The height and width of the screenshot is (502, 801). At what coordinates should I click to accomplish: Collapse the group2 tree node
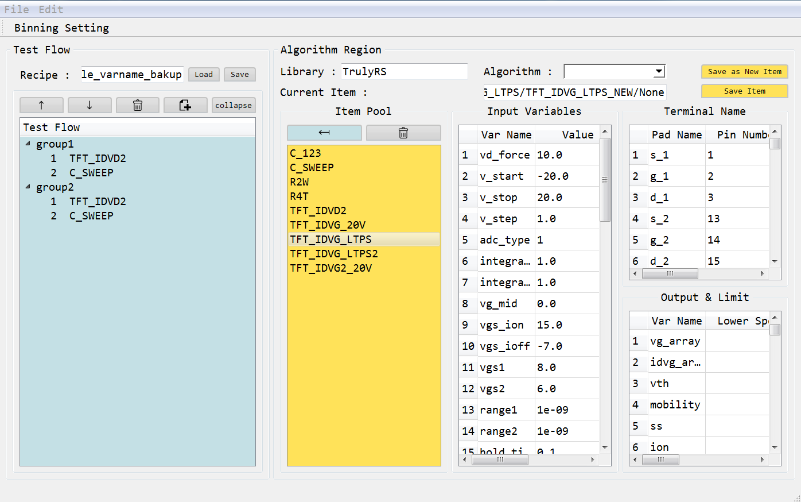[28, 187]
